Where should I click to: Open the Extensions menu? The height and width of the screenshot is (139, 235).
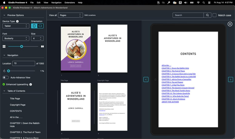pyautogui.click(x=70, y=3)
